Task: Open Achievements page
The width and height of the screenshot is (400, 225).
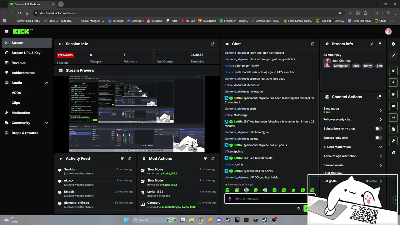Action: [27, 73]
